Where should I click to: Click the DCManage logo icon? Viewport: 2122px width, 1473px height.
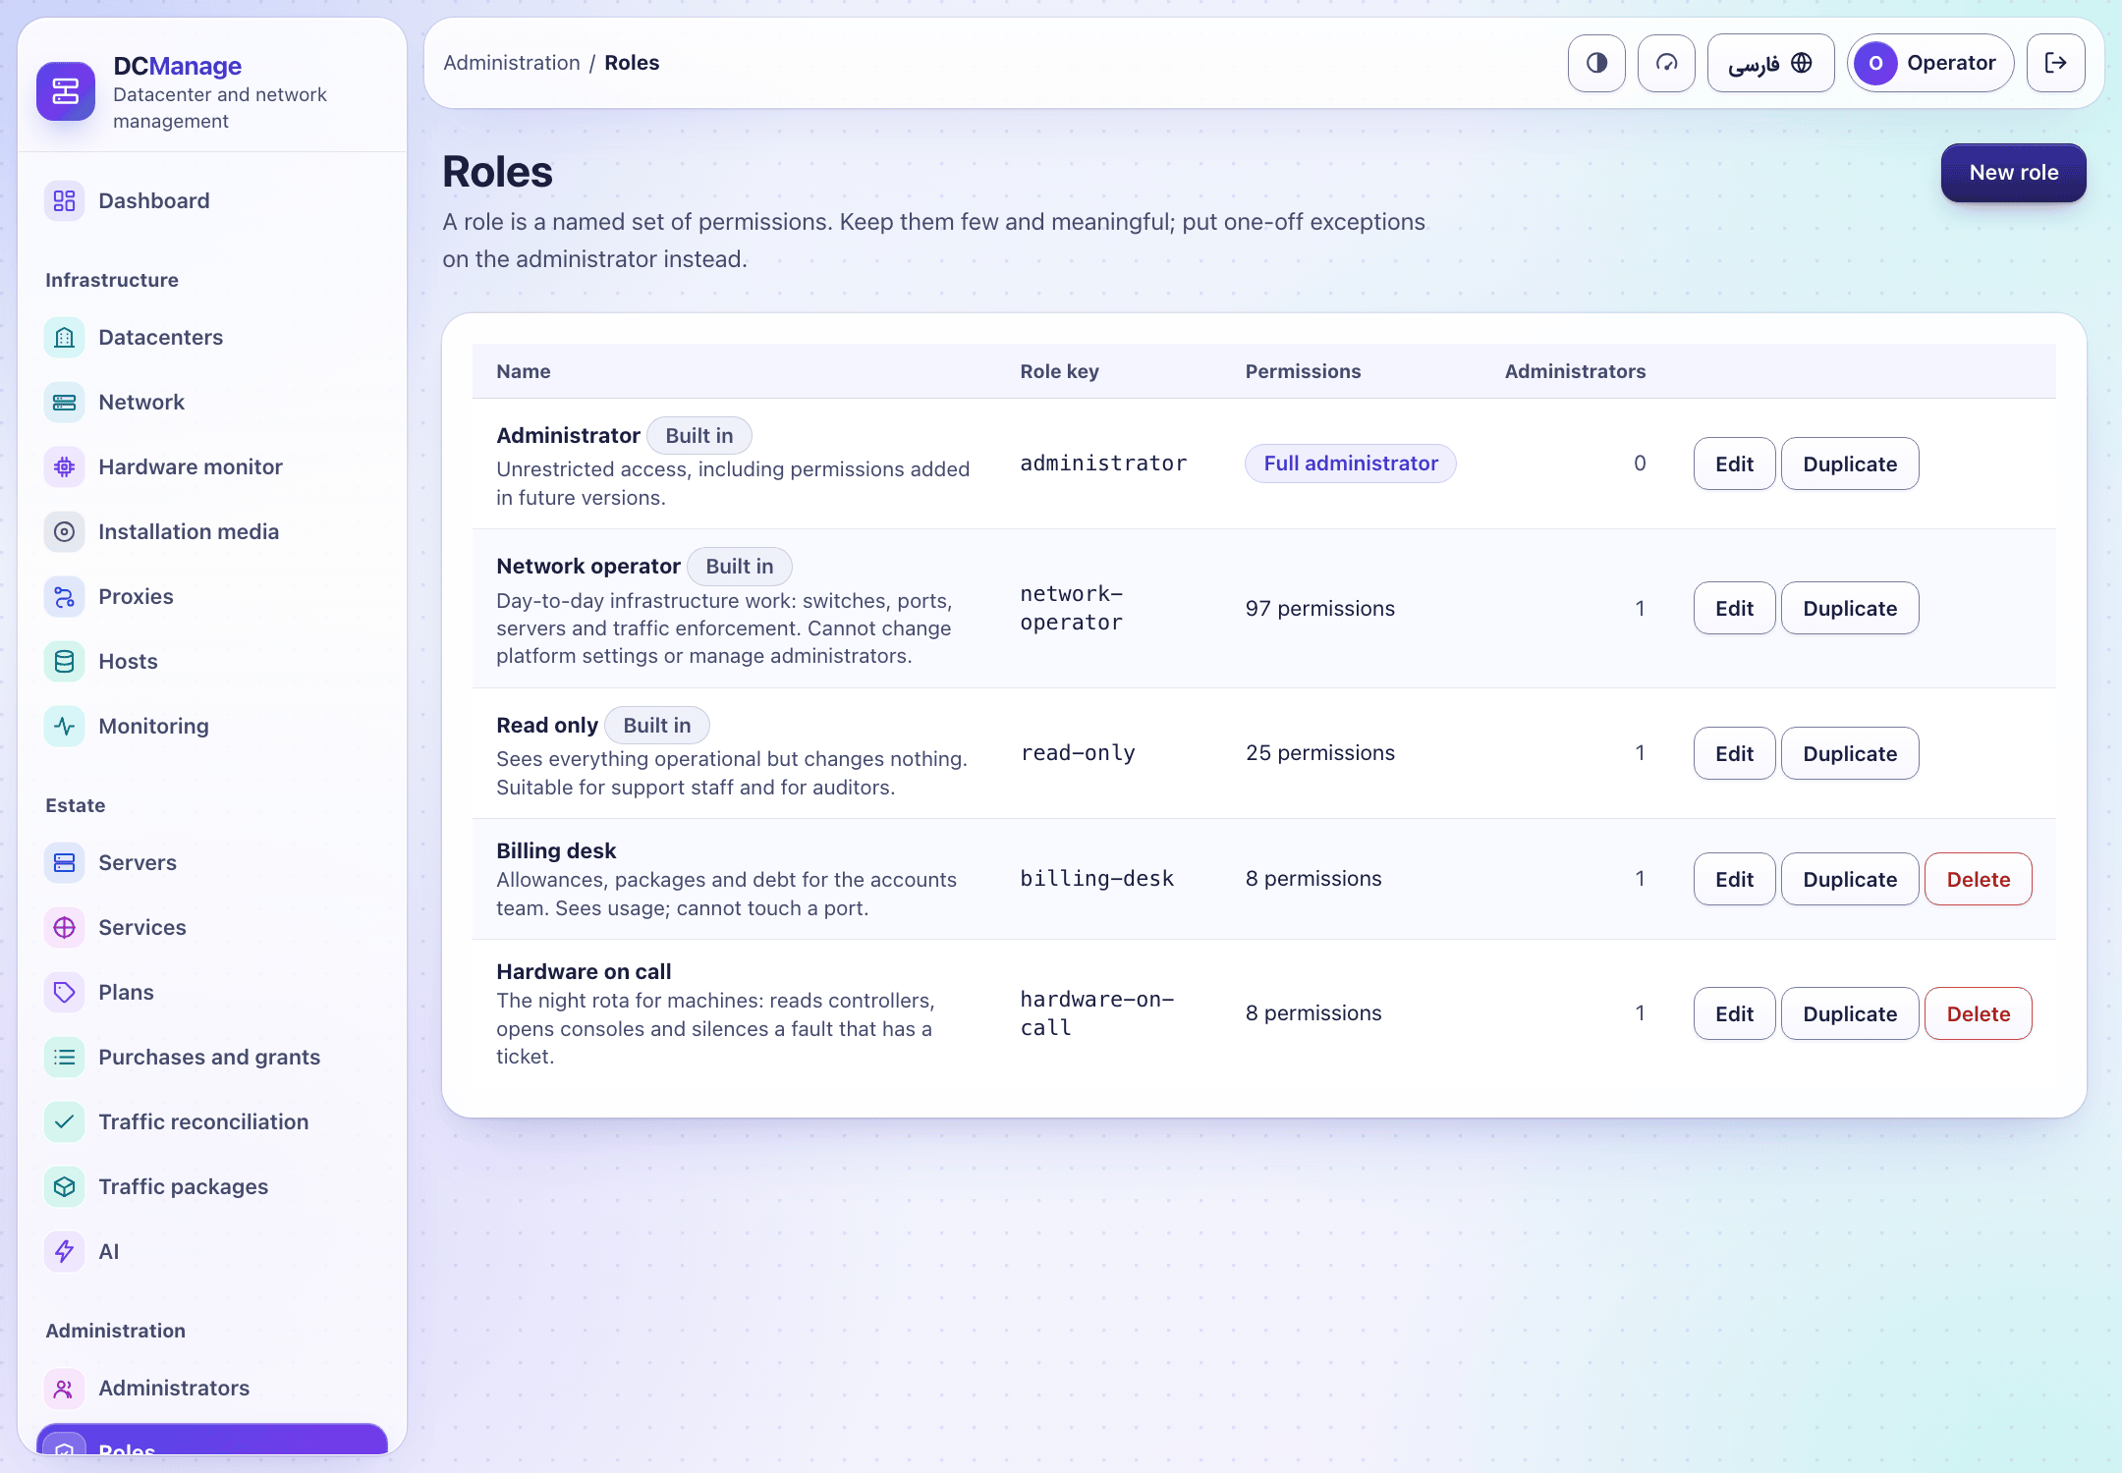(x=66, y=91)
